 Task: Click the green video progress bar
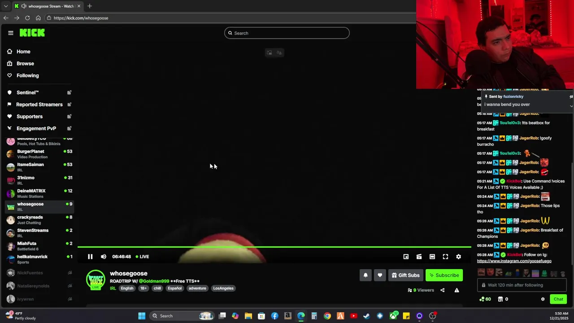(274, 247)
